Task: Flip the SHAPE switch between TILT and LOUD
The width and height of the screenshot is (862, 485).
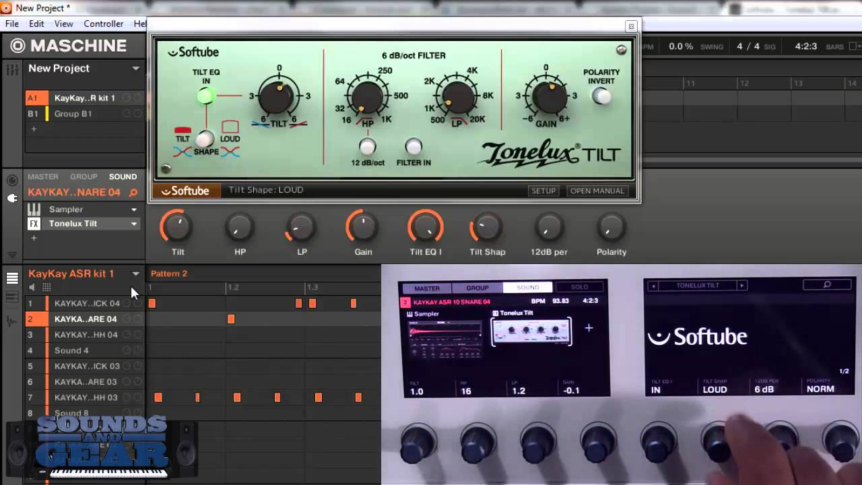Action: 205,139
